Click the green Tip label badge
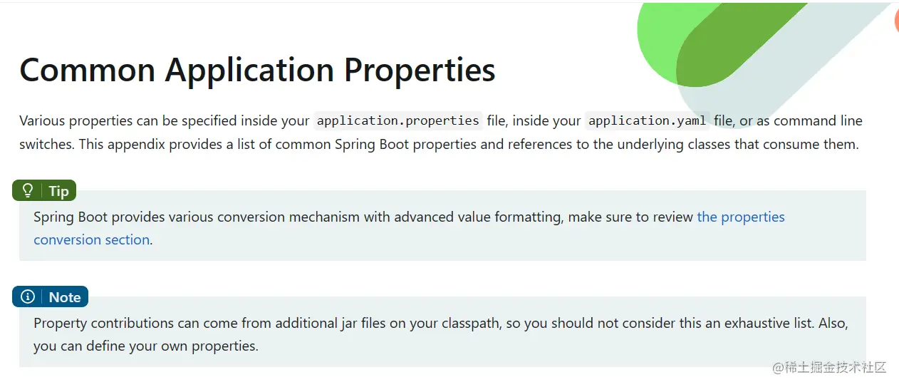 coord(44,190)
